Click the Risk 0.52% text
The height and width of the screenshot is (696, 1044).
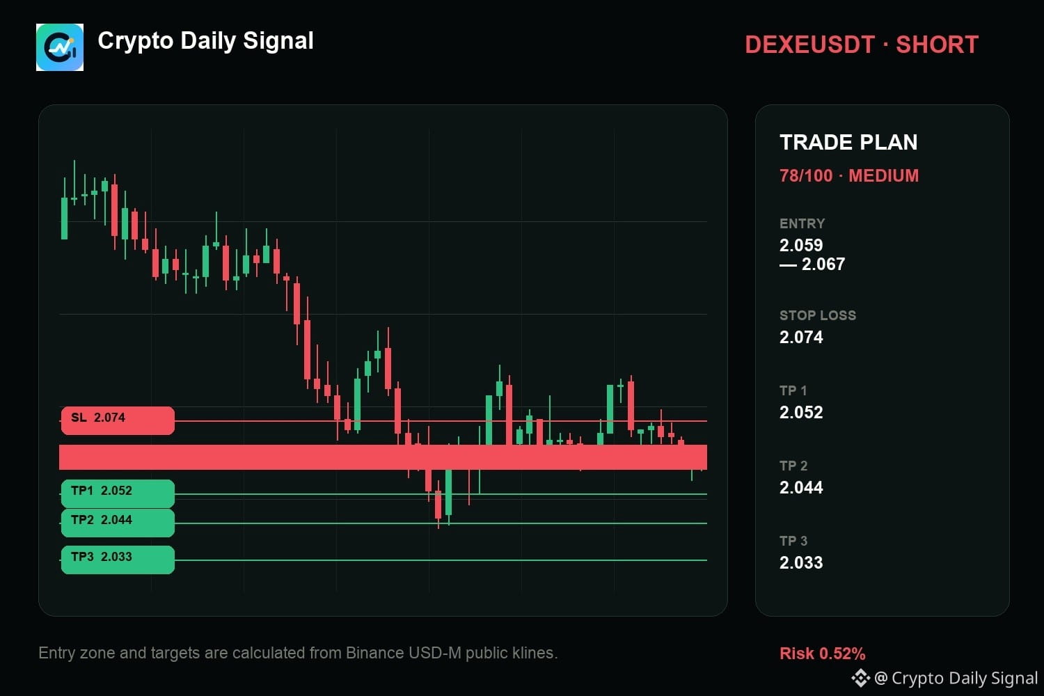pyautogui.click(x=823, y=654)
